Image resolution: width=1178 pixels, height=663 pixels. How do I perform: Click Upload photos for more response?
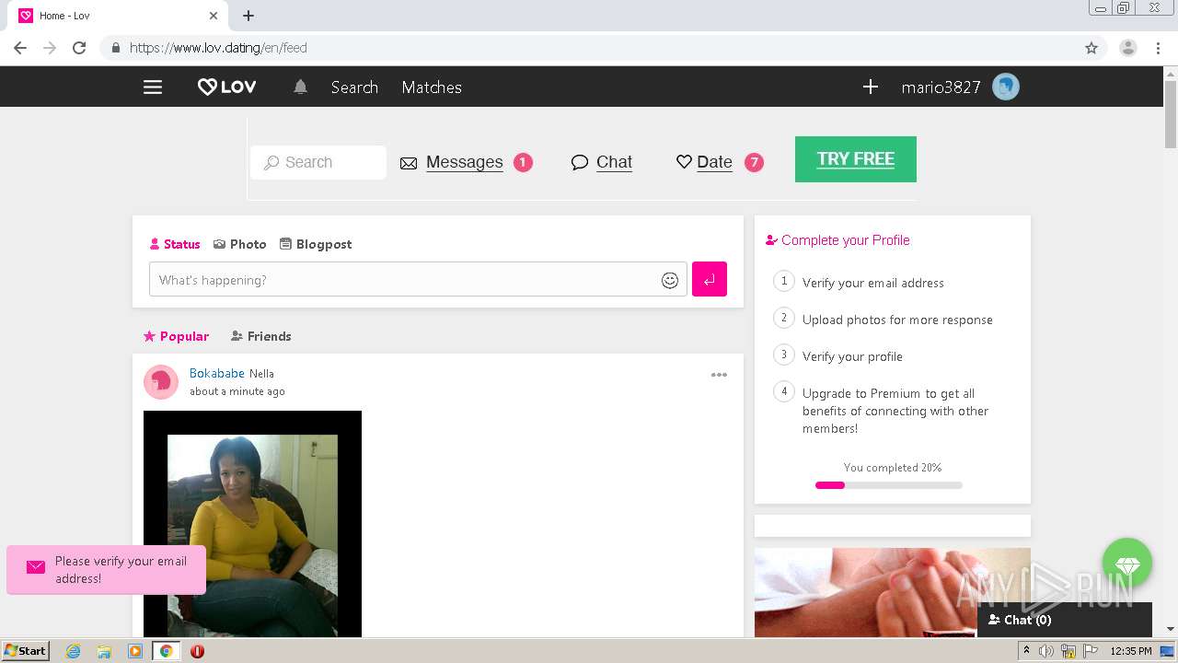click(x=897, y=320)
